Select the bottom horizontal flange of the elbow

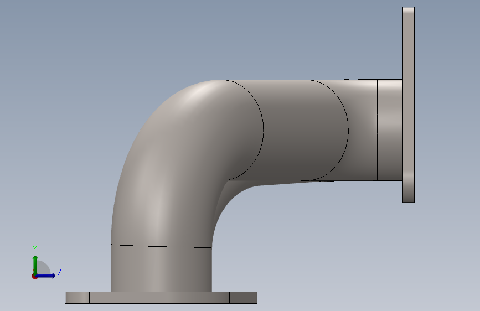[x=161, y=298]
